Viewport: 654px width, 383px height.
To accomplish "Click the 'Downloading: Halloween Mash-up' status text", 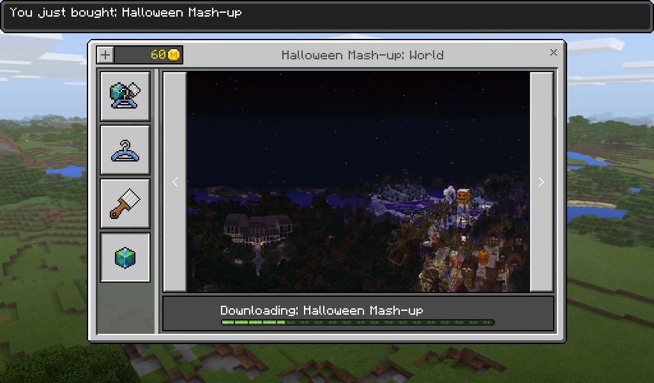I will pos(322,310).
